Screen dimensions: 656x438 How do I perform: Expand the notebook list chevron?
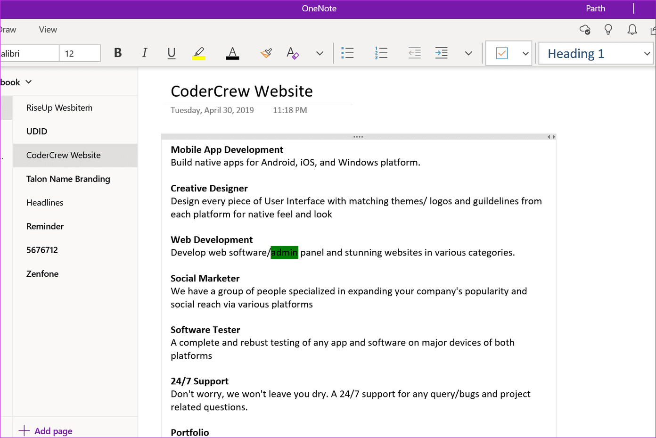[x=29, y=82]
